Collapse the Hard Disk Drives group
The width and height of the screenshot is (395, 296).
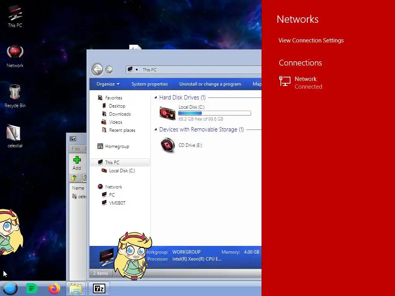[x=155, y=97]
